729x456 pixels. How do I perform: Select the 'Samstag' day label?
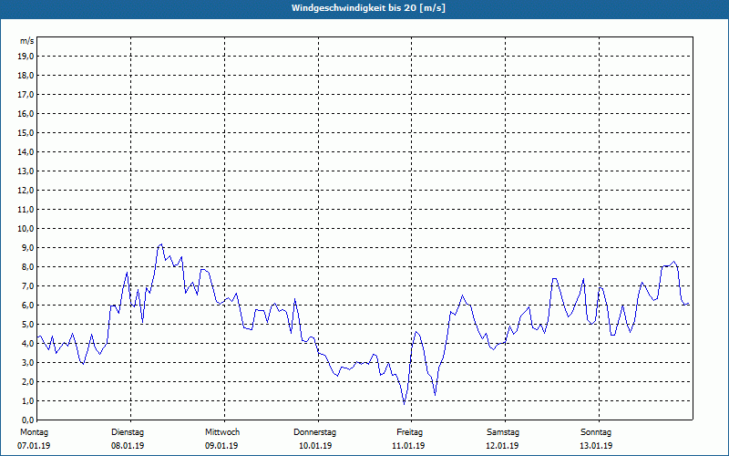tap(503, 432)
